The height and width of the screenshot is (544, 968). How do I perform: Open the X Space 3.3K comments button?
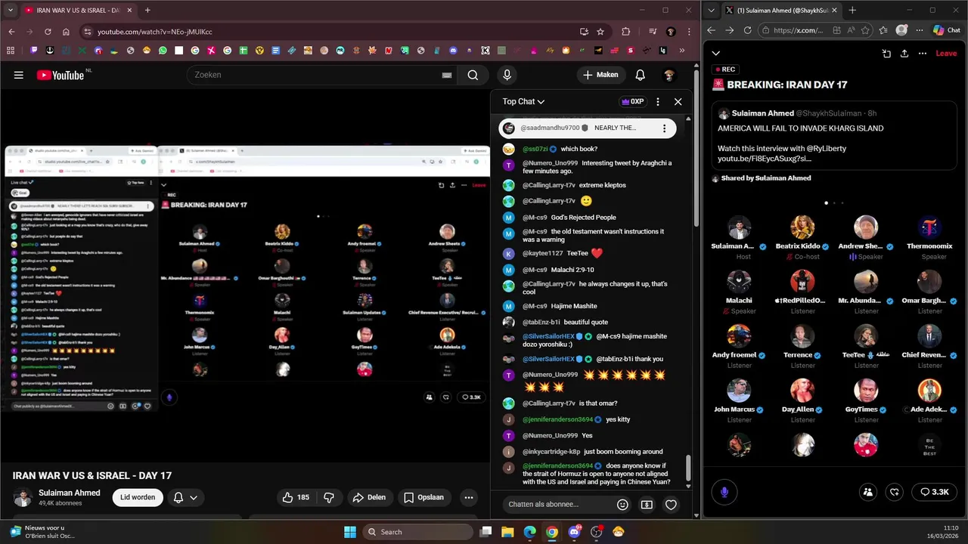(x=935, y=492)
